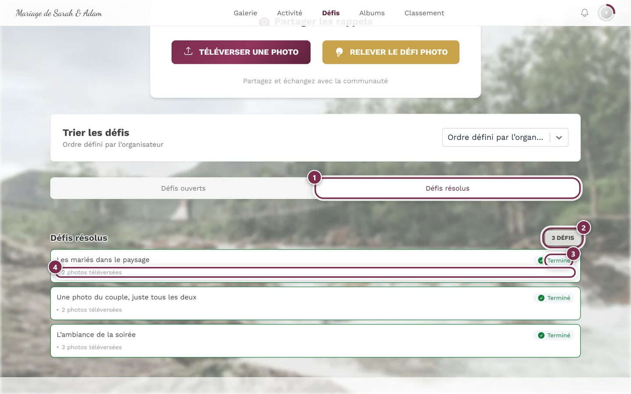Open the user profile avatar
The height and width of the screenshot is (394, 631).
[x=606, y=13]
